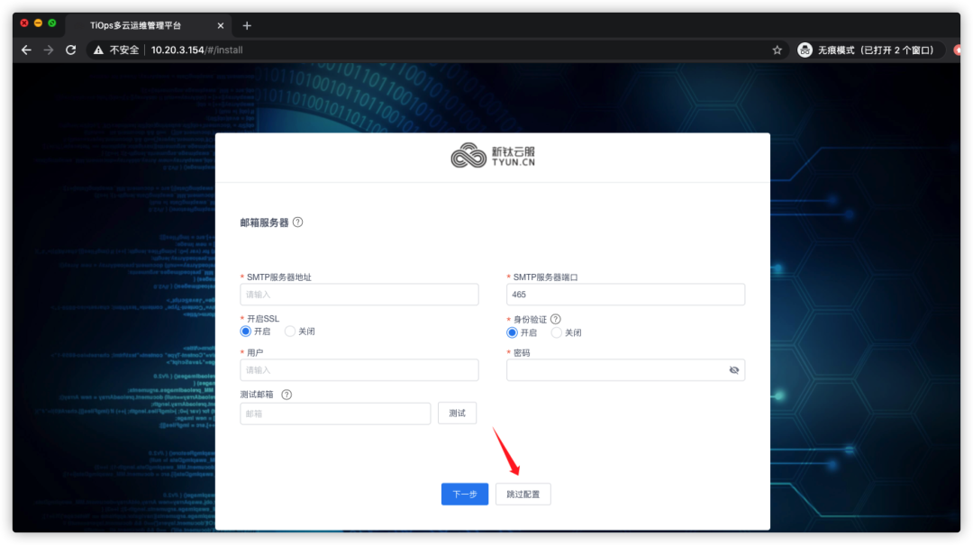Viewport: 973px width, 545px height.
Task: Open the red extension icon beside address bar
Action: tap(959, 50)
